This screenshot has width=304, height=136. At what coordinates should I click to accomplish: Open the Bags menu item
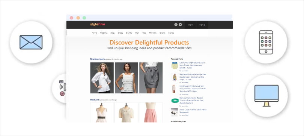tap(113, 33)
